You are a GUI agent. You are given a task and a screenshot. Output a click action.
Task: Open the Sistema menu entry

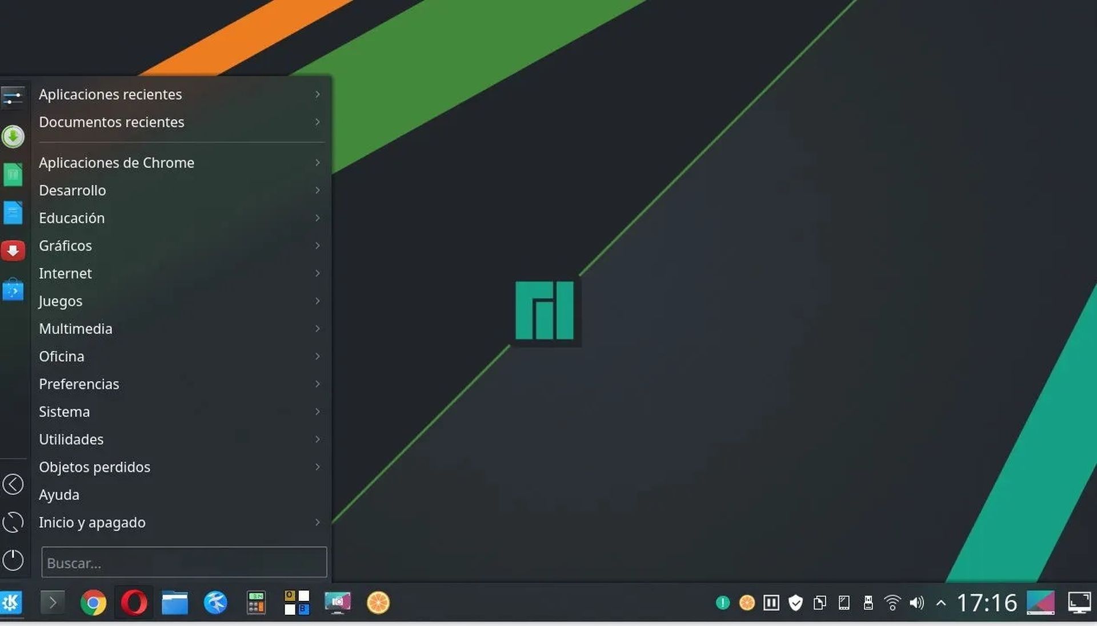coord(64,411)
